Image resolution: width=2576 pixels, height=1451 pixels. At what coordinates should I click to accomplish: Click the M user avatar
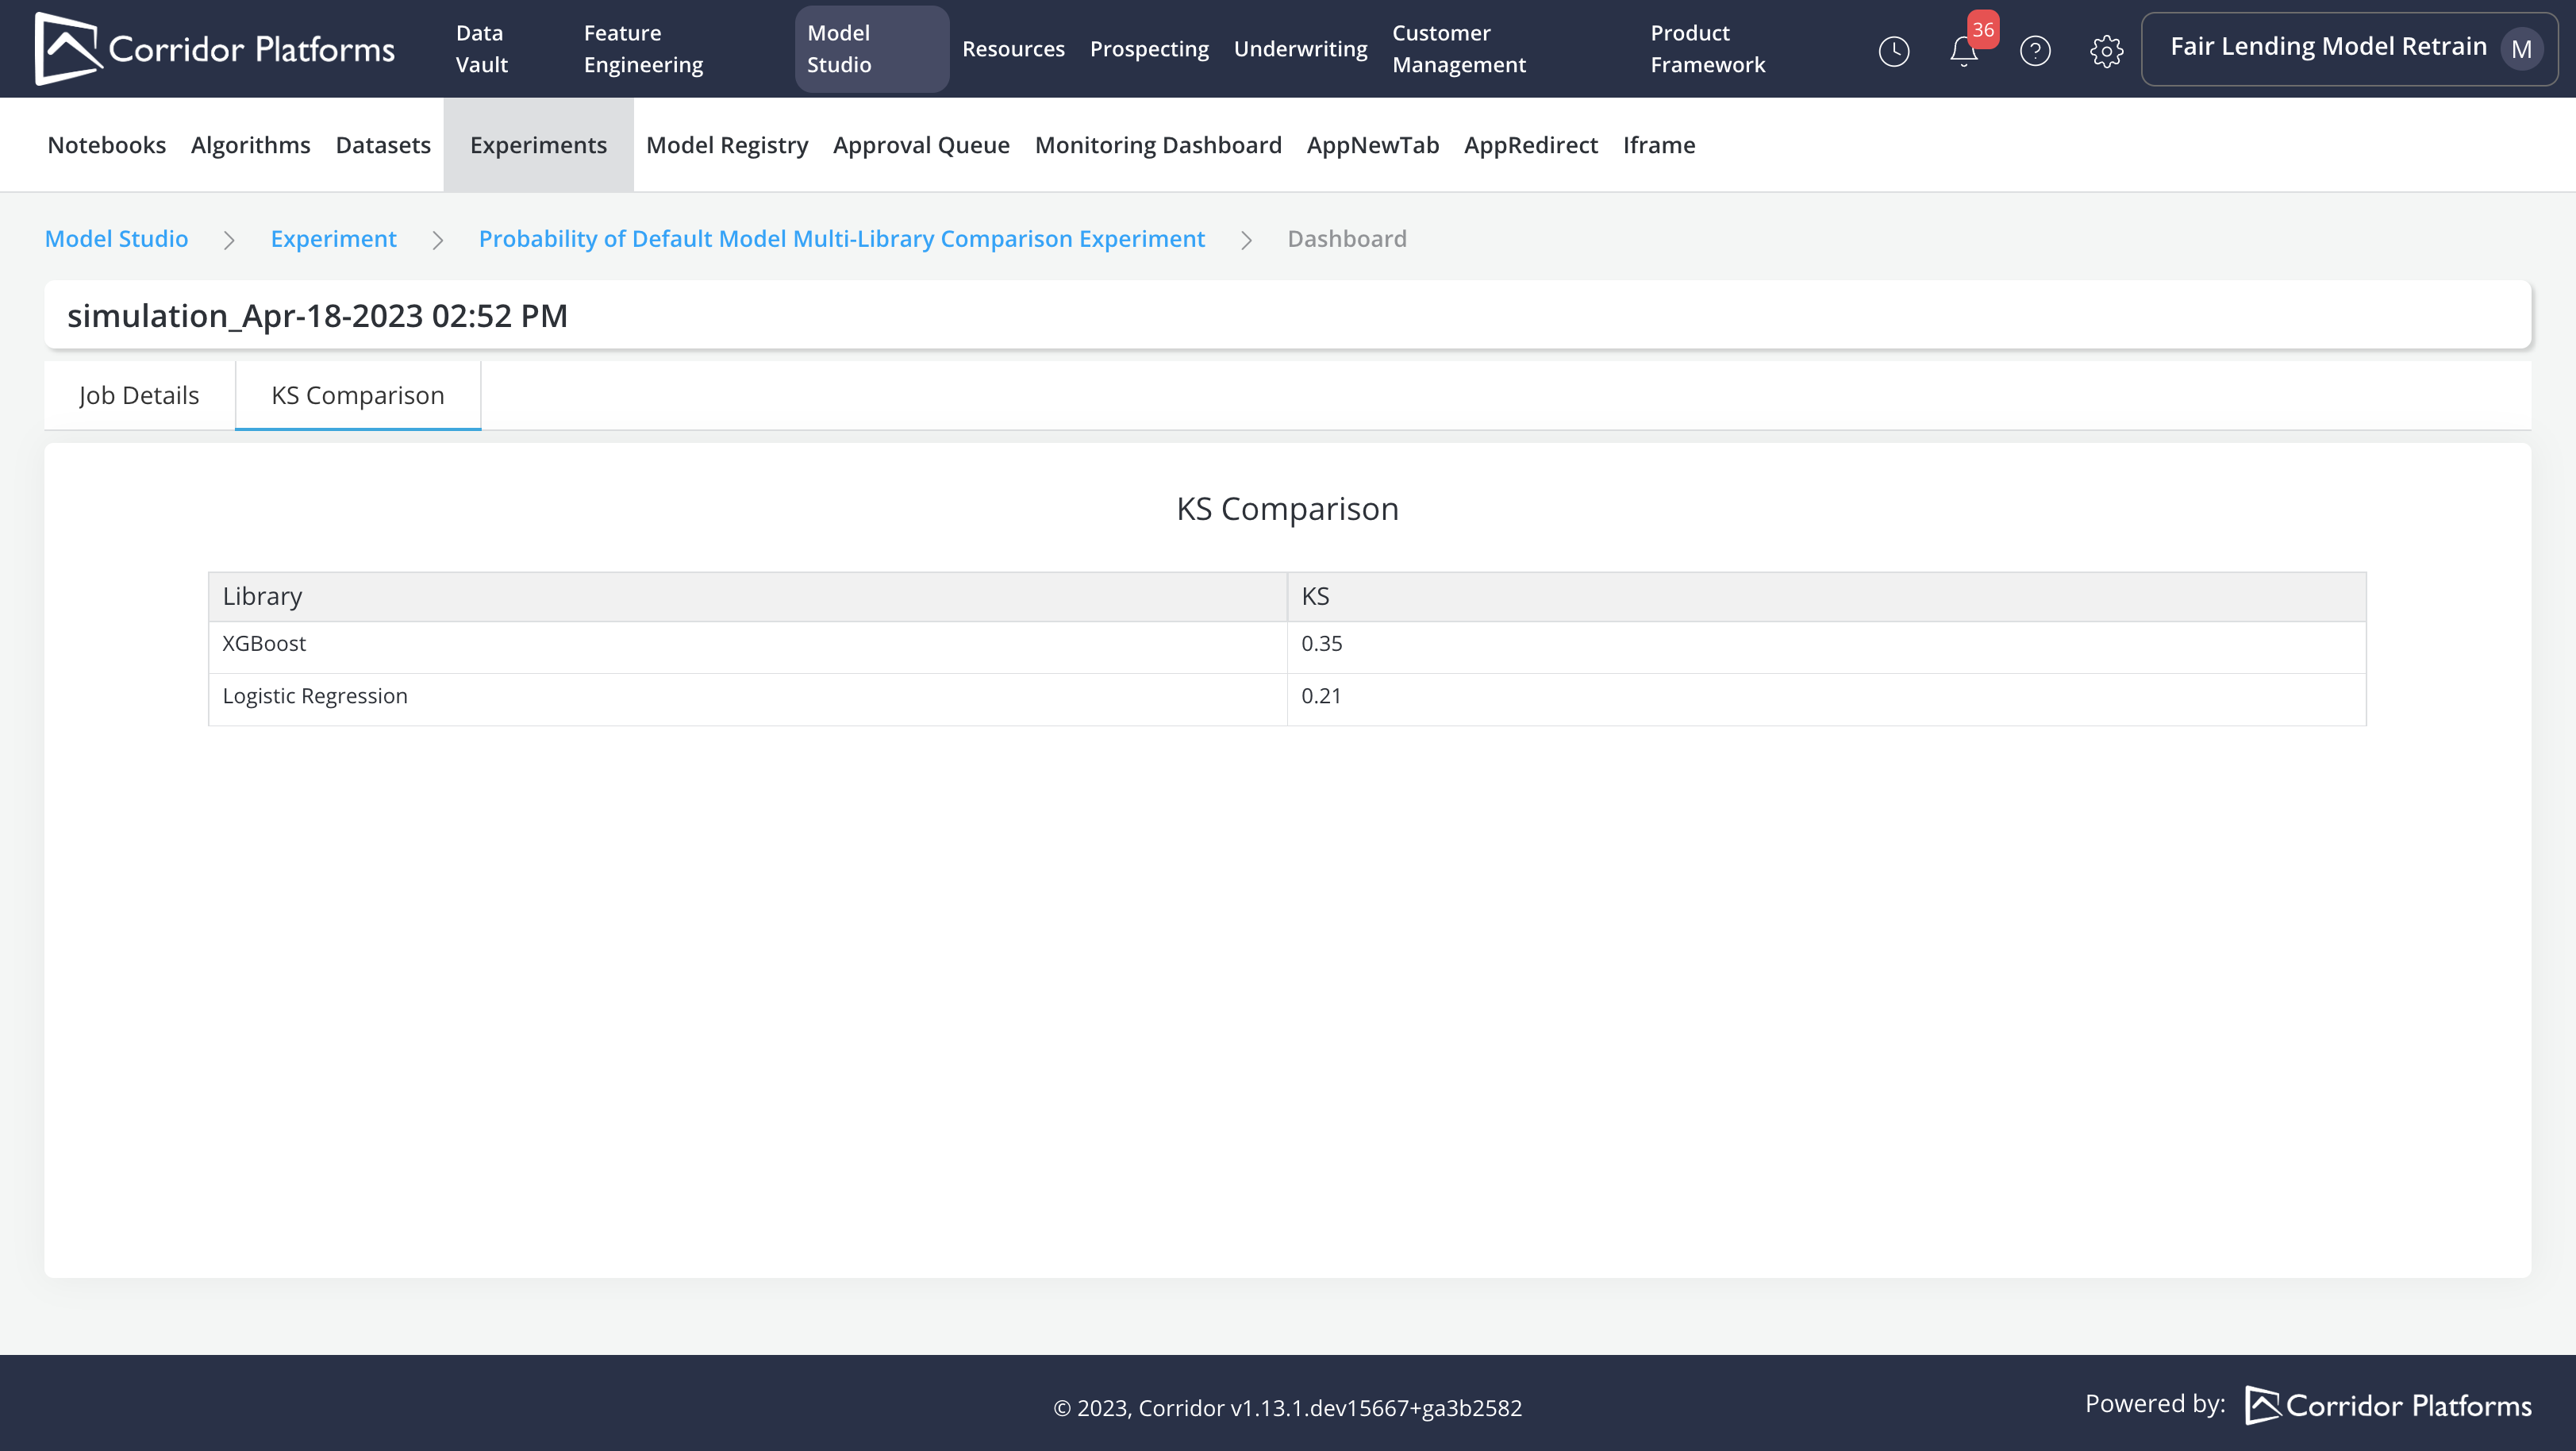coord(2521,49)
